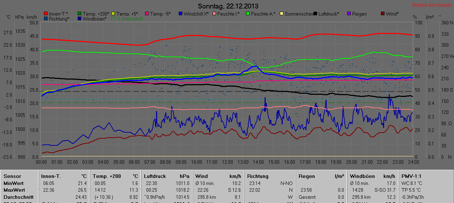This screenshot has width=454, height=203.
Task: Click the '360 N' direction axis label
Action: coord(447,23)
